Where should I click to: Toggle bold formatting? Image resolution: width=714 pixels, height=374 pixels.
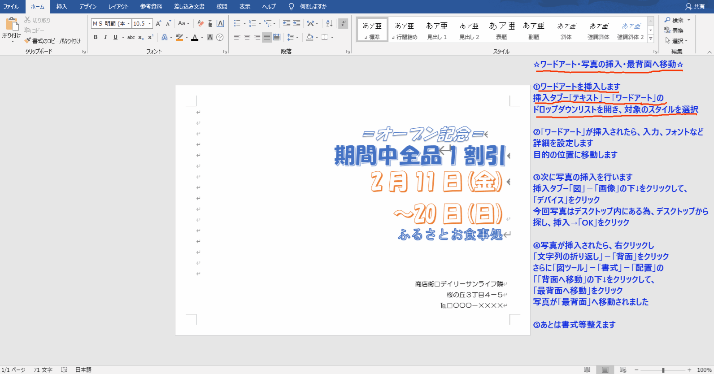(x=96, y=37)
